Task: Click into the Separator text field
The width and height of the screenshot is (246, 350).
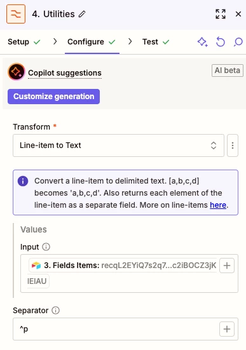Action: (116, 329)
